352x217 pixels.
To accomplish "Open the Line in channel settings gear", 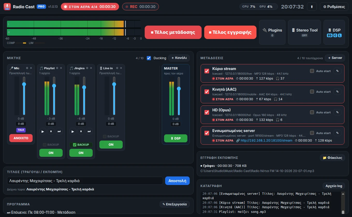I will point(117,68).
